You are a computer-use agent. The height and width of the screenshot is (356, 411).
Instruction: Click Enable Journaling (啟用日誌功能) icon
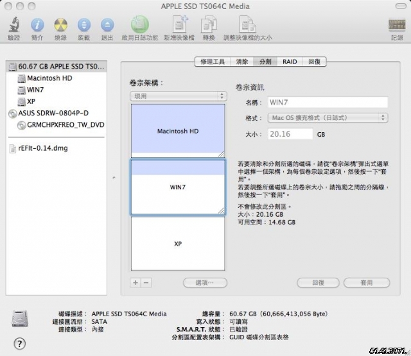pos(140,24)
